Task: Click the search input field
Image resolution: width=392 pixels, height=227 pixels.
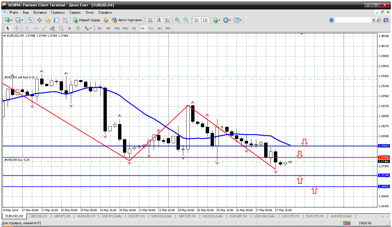Action: click(x=353, y=20)
